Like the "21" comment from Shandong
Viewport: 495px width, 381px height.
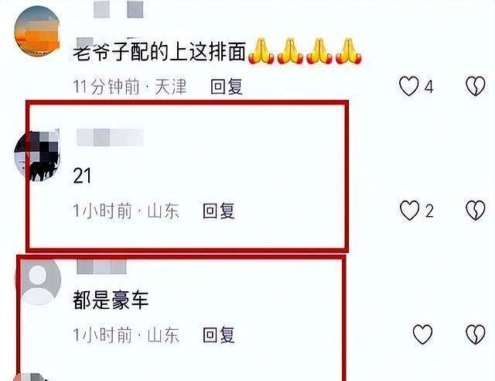(409, 211)
